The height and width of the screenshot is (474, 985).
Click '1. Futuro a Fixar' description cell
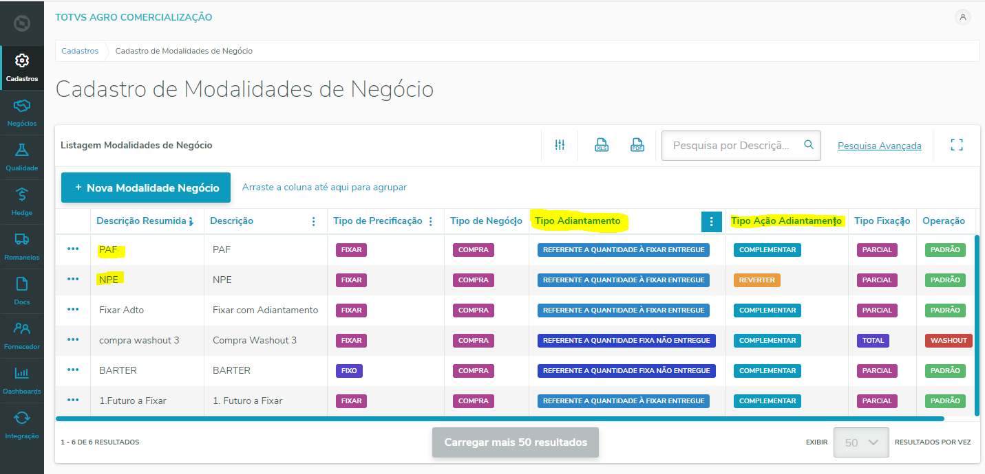(x=248, y=400)
